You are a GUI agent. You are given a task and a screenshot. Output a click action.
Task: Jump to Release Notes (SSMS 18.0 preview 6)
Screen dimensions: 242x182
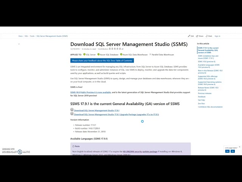(x=208, y=89)
